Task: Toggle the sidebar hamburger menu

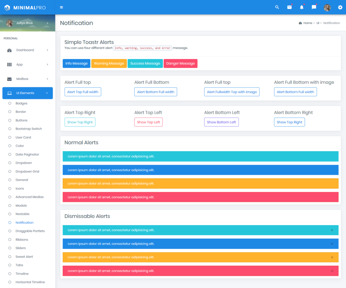Action: pos(61,7)
